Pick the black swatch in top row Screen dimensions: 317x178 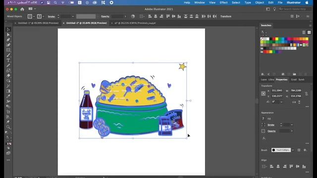click(x=271, y=39)
